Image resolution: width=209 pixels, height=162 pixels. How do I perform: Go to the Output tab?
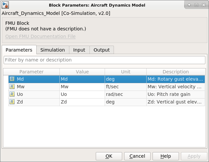[x=101, y=50]
